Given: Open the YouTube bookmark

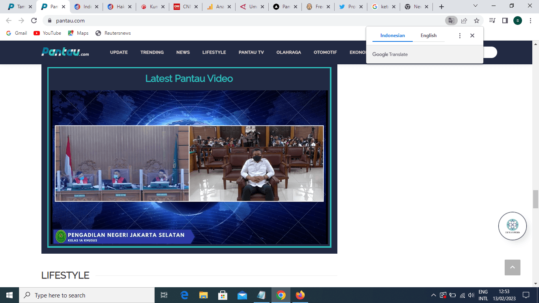Looking at the screenshot, I should pyautogui.click(x=47, y=33).
